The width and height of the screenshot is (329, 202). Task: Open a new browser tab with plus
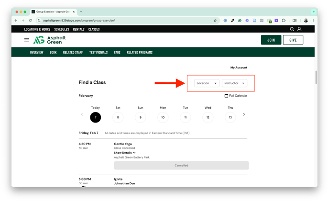coord(81,12)
